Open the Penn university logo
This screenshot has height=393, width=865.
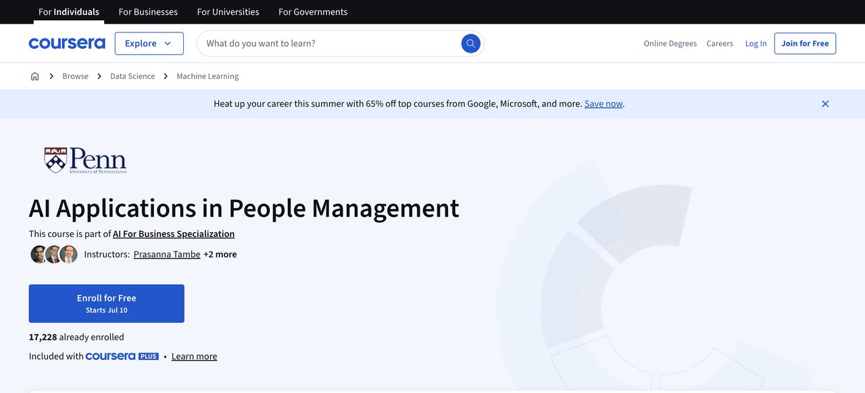pos(85,161)
